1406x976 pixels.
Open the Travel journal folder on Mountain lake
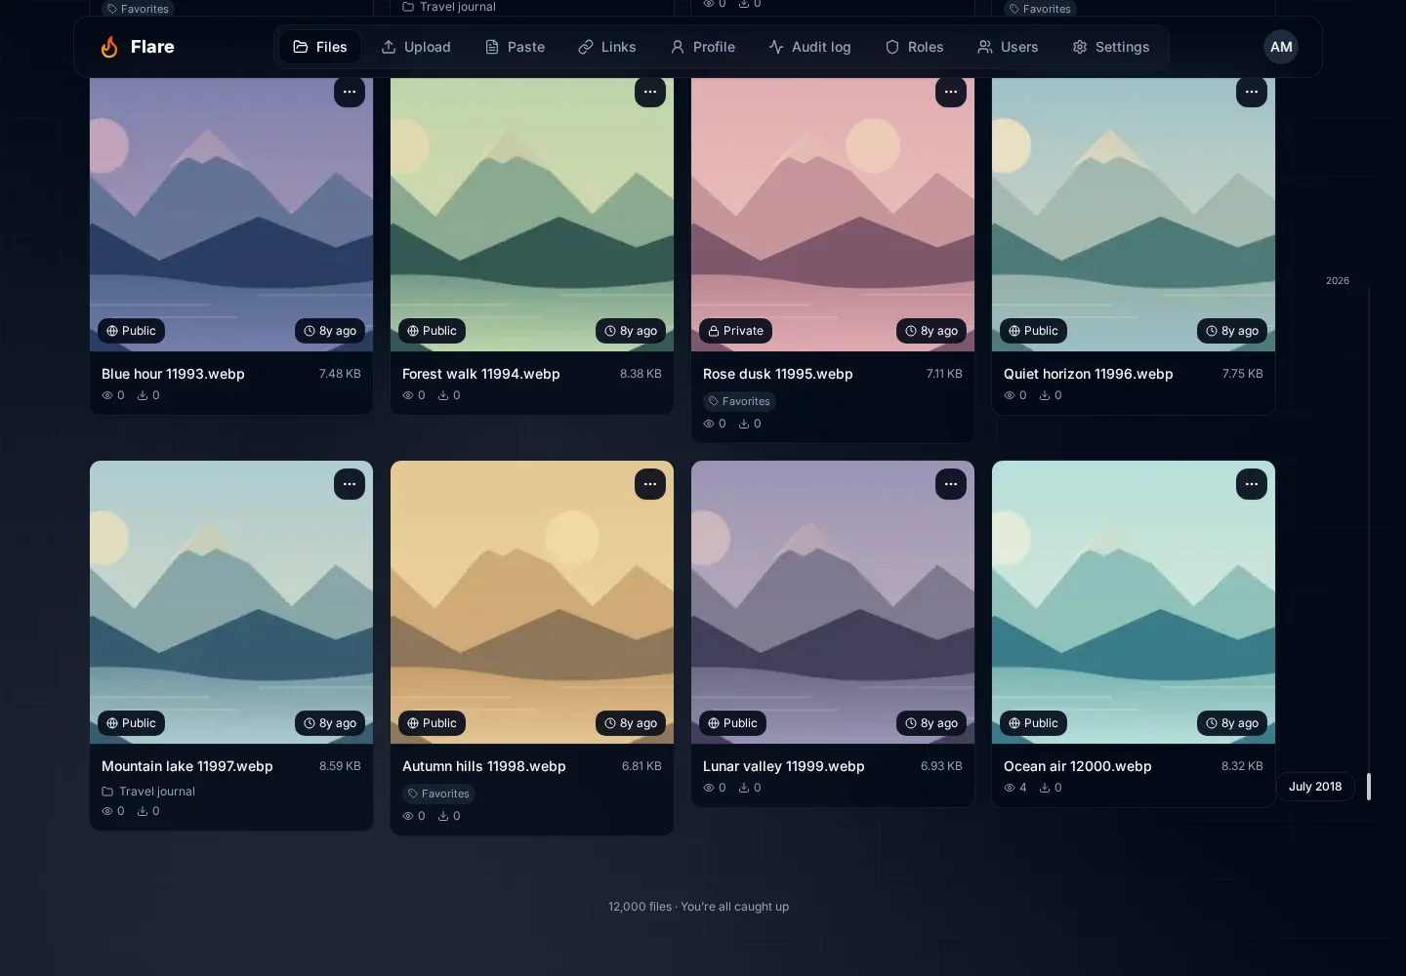[x=148, y=792]
